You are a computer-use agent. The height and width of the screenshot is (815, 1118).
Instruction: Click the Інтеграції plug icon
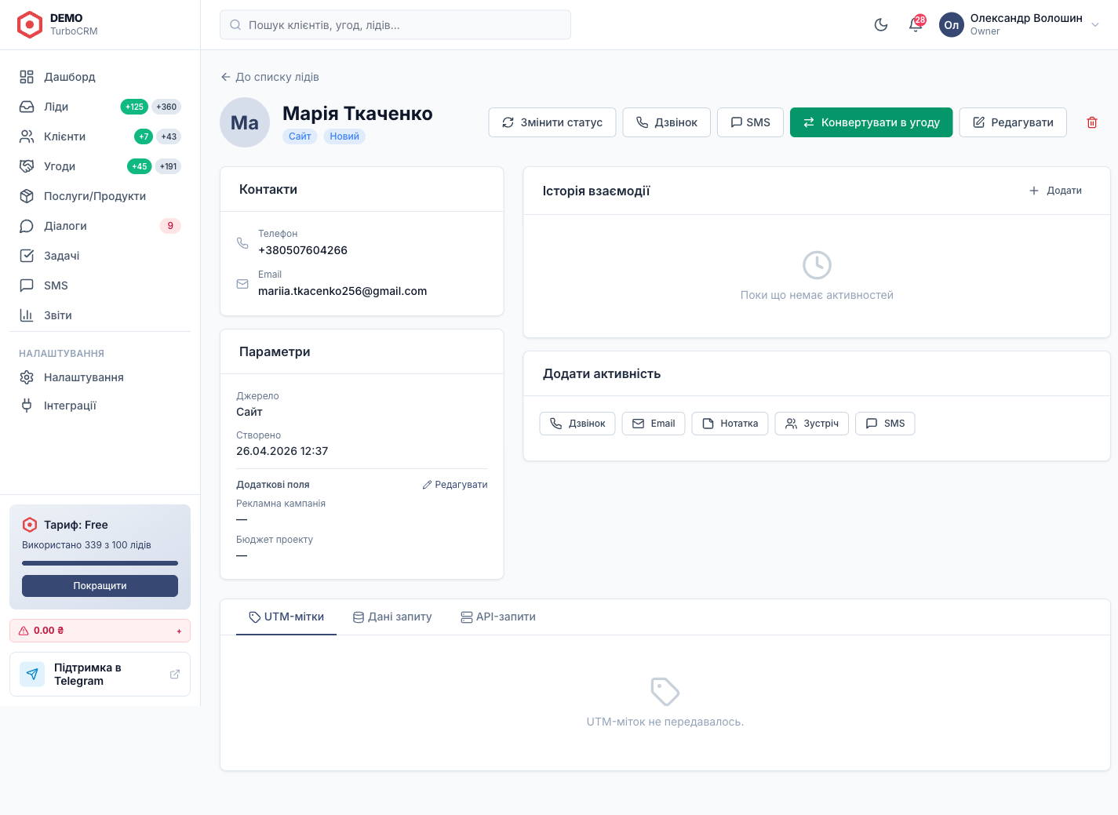point(27,406)
